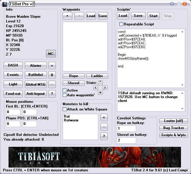Load a waypoints file
This screenshot has width=191, height=174.
(x=91, y=16)
